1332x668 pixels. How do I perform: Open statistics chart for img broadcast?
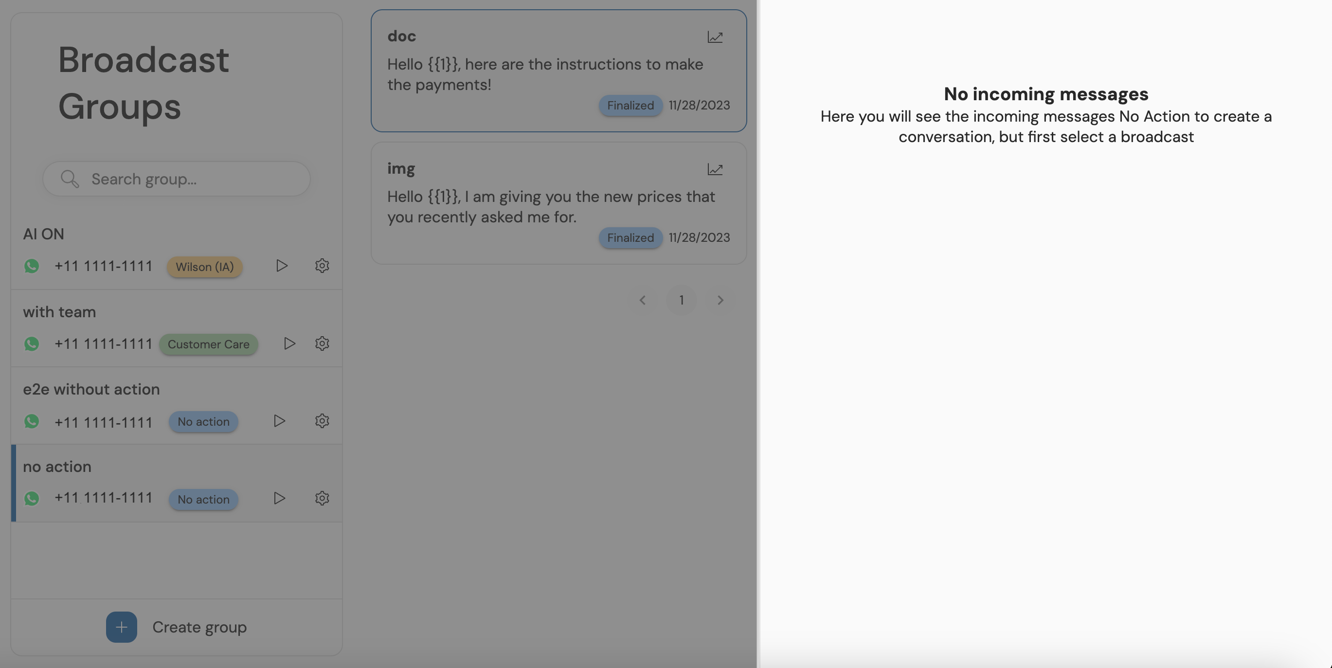(x=715, y=170)
